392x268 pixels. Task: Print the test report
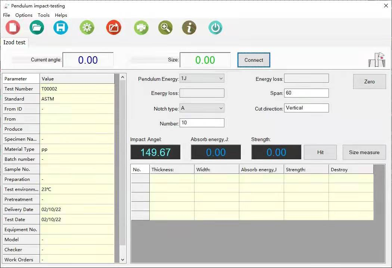(141, 27)
